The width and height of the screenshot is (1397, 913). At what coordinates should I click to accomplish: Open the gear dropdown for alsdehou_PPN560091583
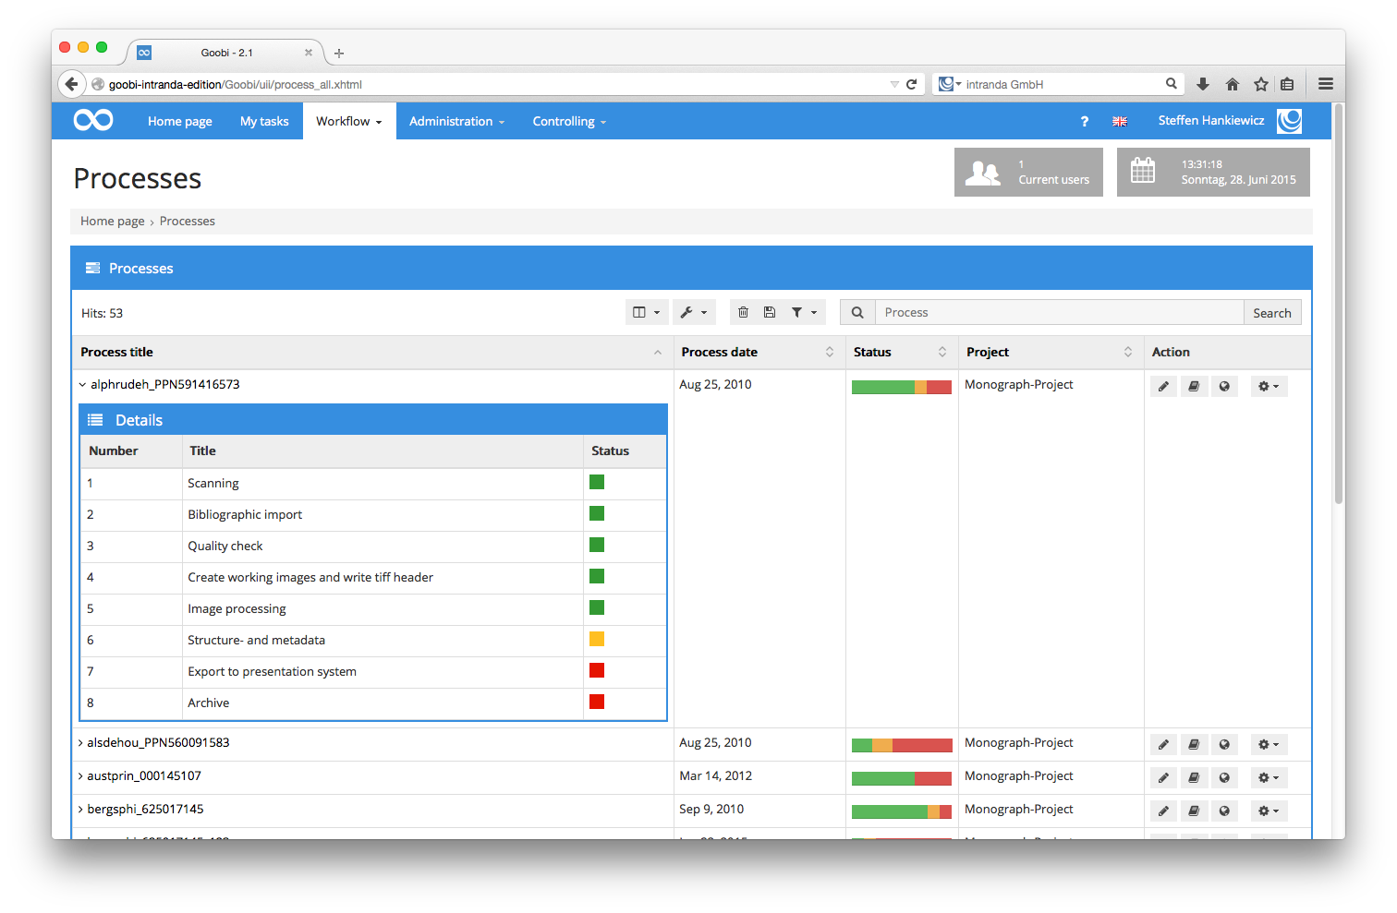pos(1269,744)
